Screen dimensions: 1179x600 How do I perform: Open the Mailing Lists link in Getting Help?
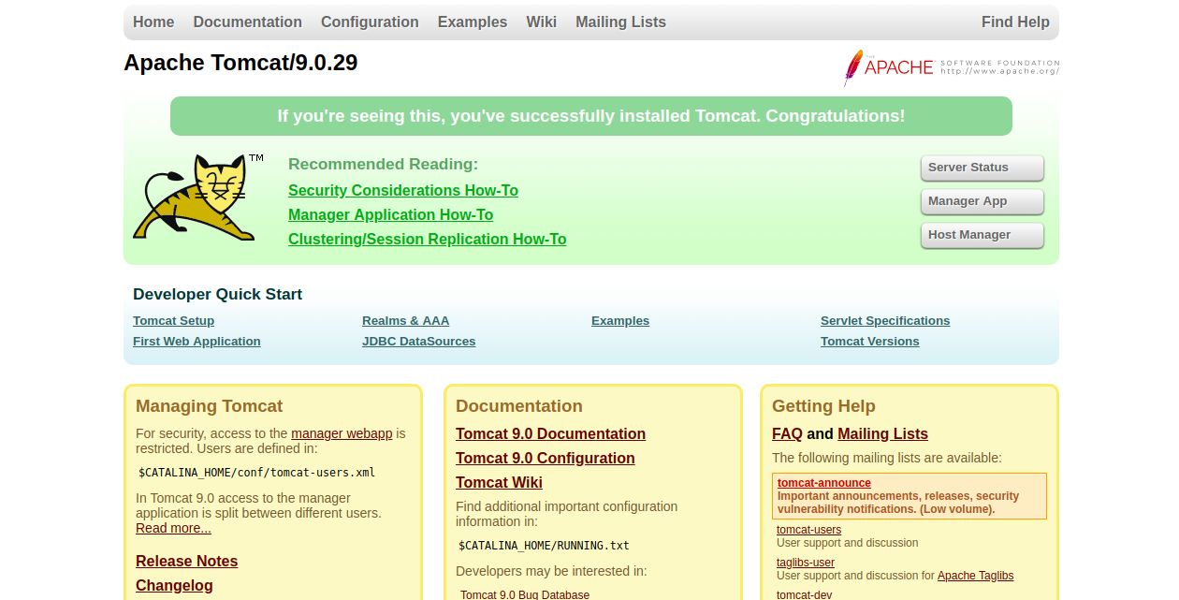click(x=882, y=434)
